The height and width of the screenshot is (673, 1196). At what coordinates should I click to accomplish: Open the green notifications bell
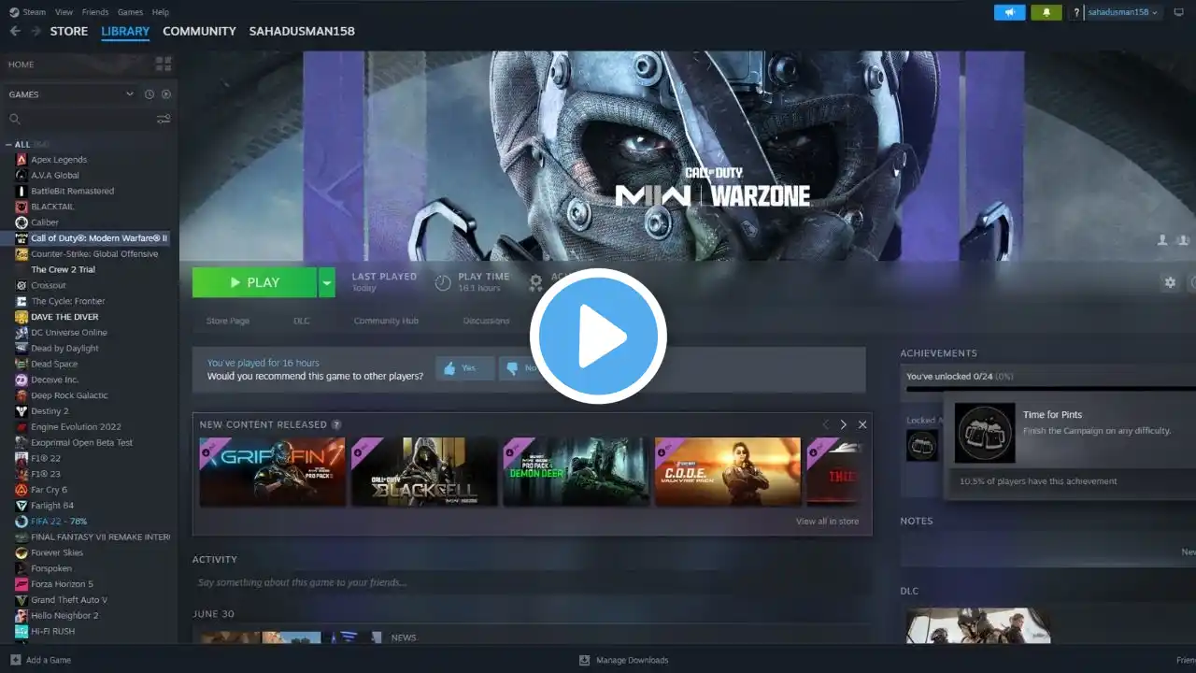click(x=1046, y=12)
